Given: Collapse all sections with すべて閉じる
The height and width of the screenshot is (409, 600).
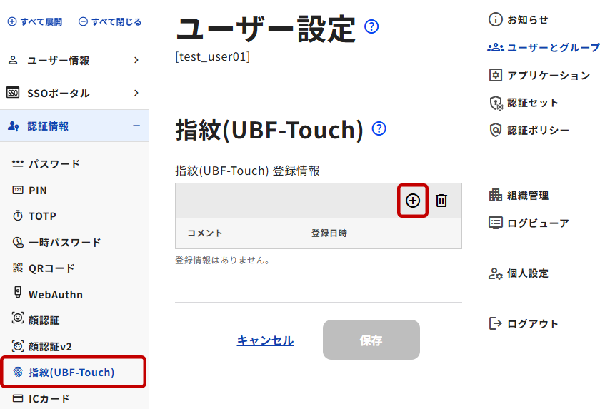Looking at the screenshot, I should pos(110,22).
